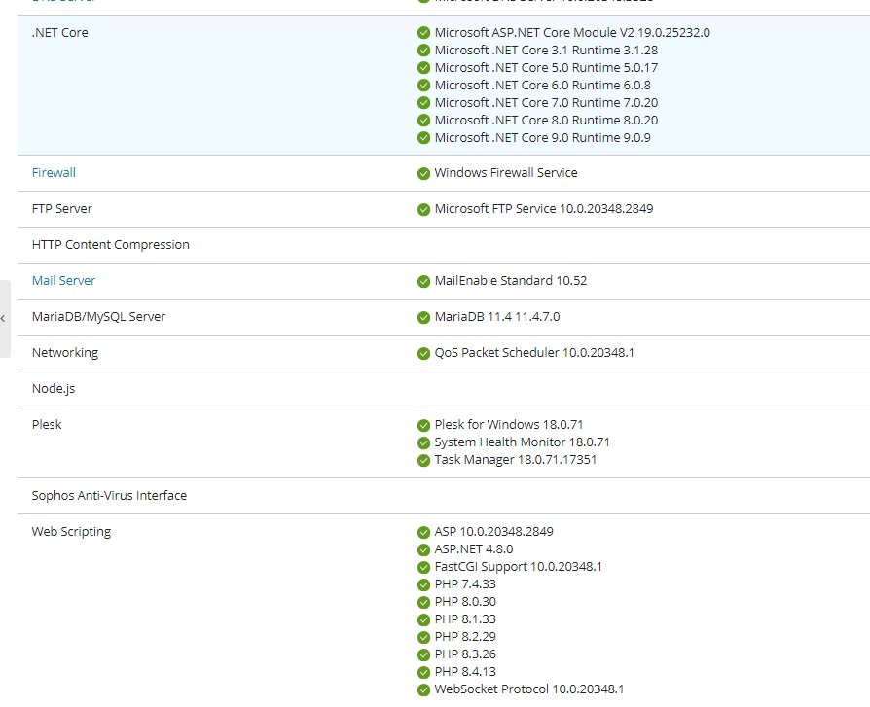870x707 pixels.
Task: Click green check beside WebSocket Protocol
Action: click(x=423, y=689)
